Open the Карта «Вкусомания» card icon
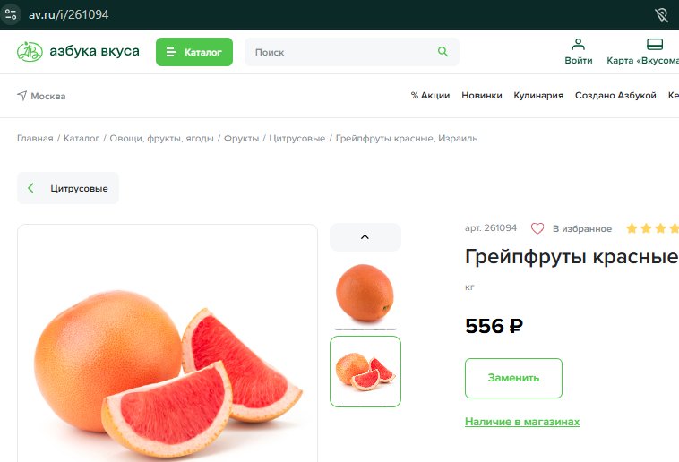The height and width of the screenshot is (462, 679). (654, 44)
